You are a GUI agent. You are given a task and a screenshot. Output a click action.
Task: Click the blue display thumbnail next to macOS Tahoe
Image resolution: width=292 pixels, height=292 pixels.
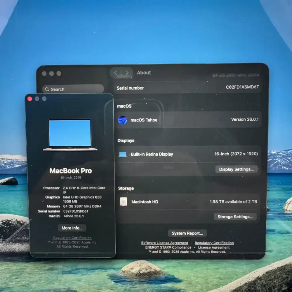tap(122, 120)
